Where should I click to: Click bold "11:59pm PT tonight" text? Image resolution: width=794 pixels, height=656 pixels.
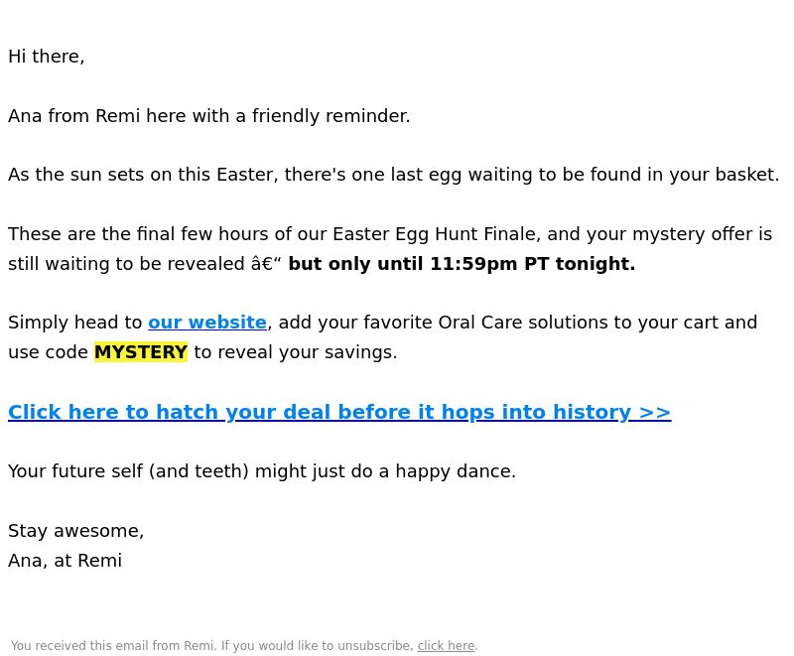point(532,264)
